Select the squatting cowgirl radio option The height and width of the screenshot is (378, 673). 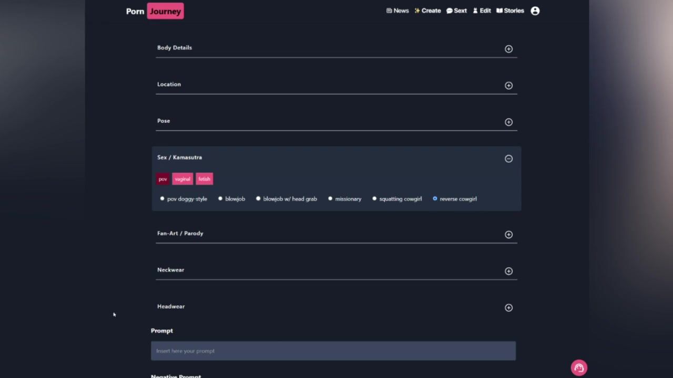coord(374,199)
